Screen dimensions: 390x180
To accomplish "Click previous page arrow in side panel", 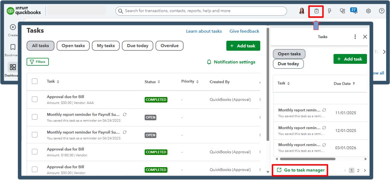I will click(x=345, y=170).
